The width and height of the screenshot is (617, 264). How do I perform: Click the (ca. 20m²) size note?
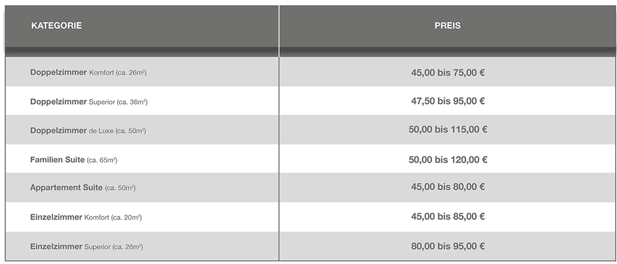[x=126, y=218]
